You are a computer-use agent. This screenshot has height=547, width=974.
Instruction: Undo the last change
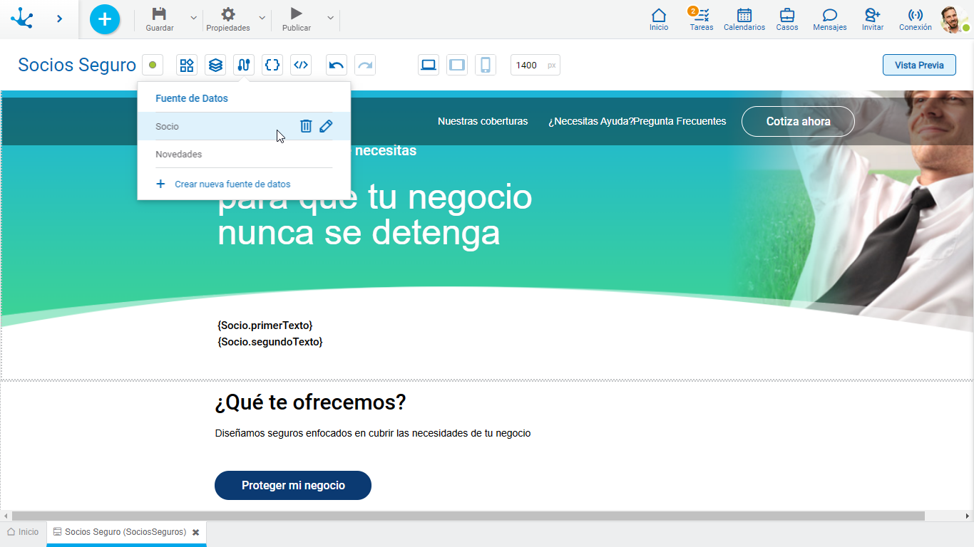[337, 65]
